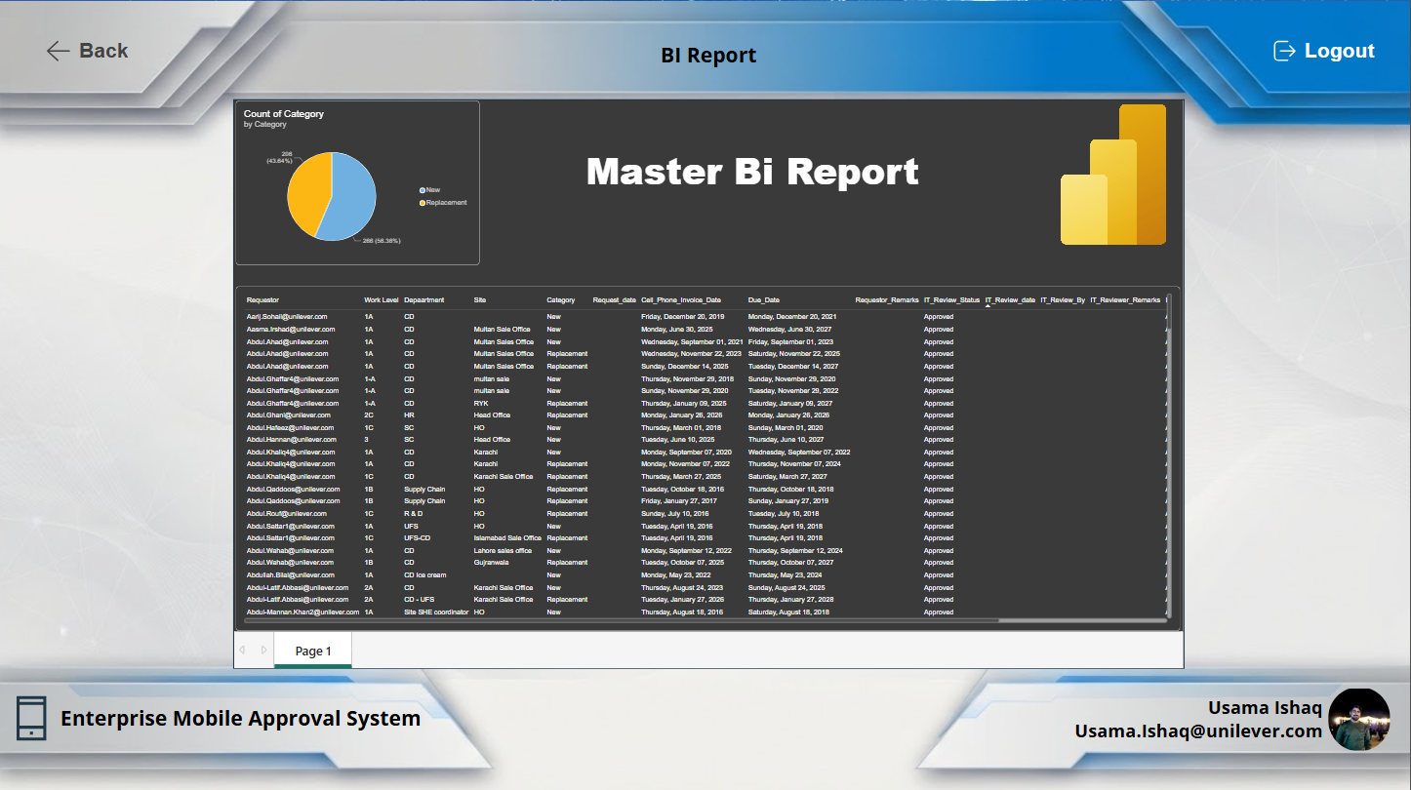Click the Lahore sales office cell
The height and width of the screenshot is (790, 1411).
(x=503, y=551)
